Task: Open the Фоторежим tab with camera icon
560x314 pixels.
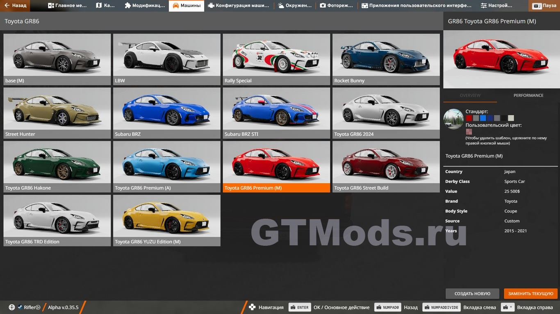Action: tap(337, 6)
